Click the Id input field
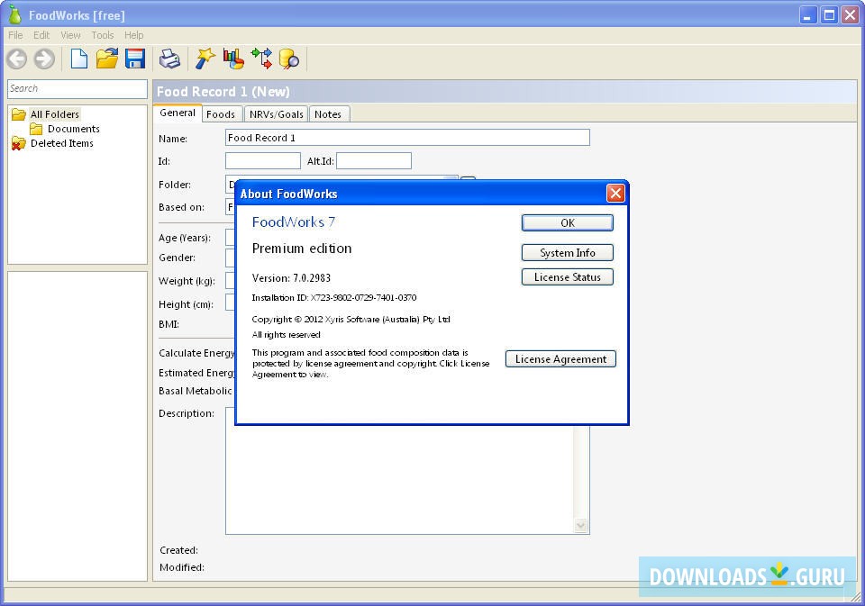The height and width of the screenshot is (606, 865). (262, 161)
